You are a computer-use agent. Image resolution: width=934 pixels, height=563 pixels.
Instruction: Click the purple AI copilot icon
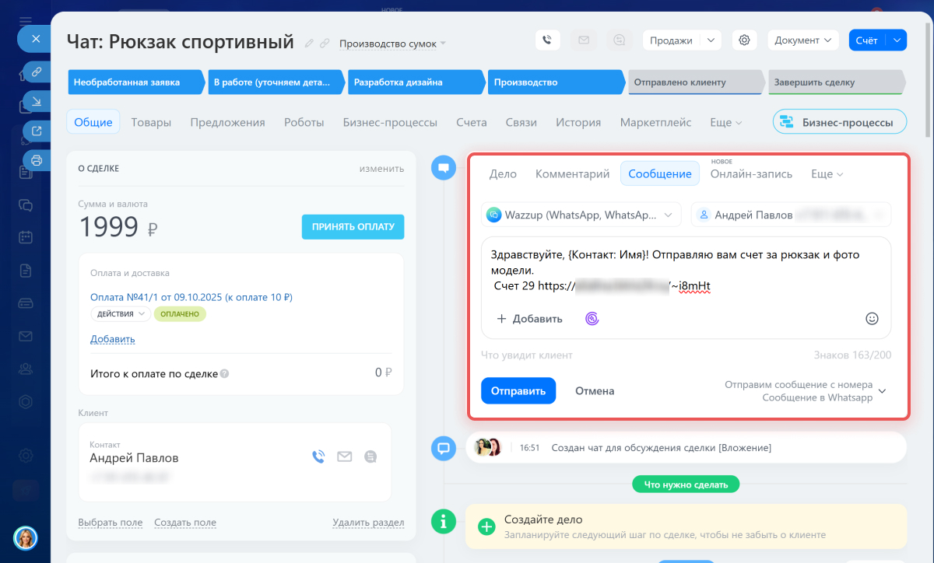coord(592,318)
